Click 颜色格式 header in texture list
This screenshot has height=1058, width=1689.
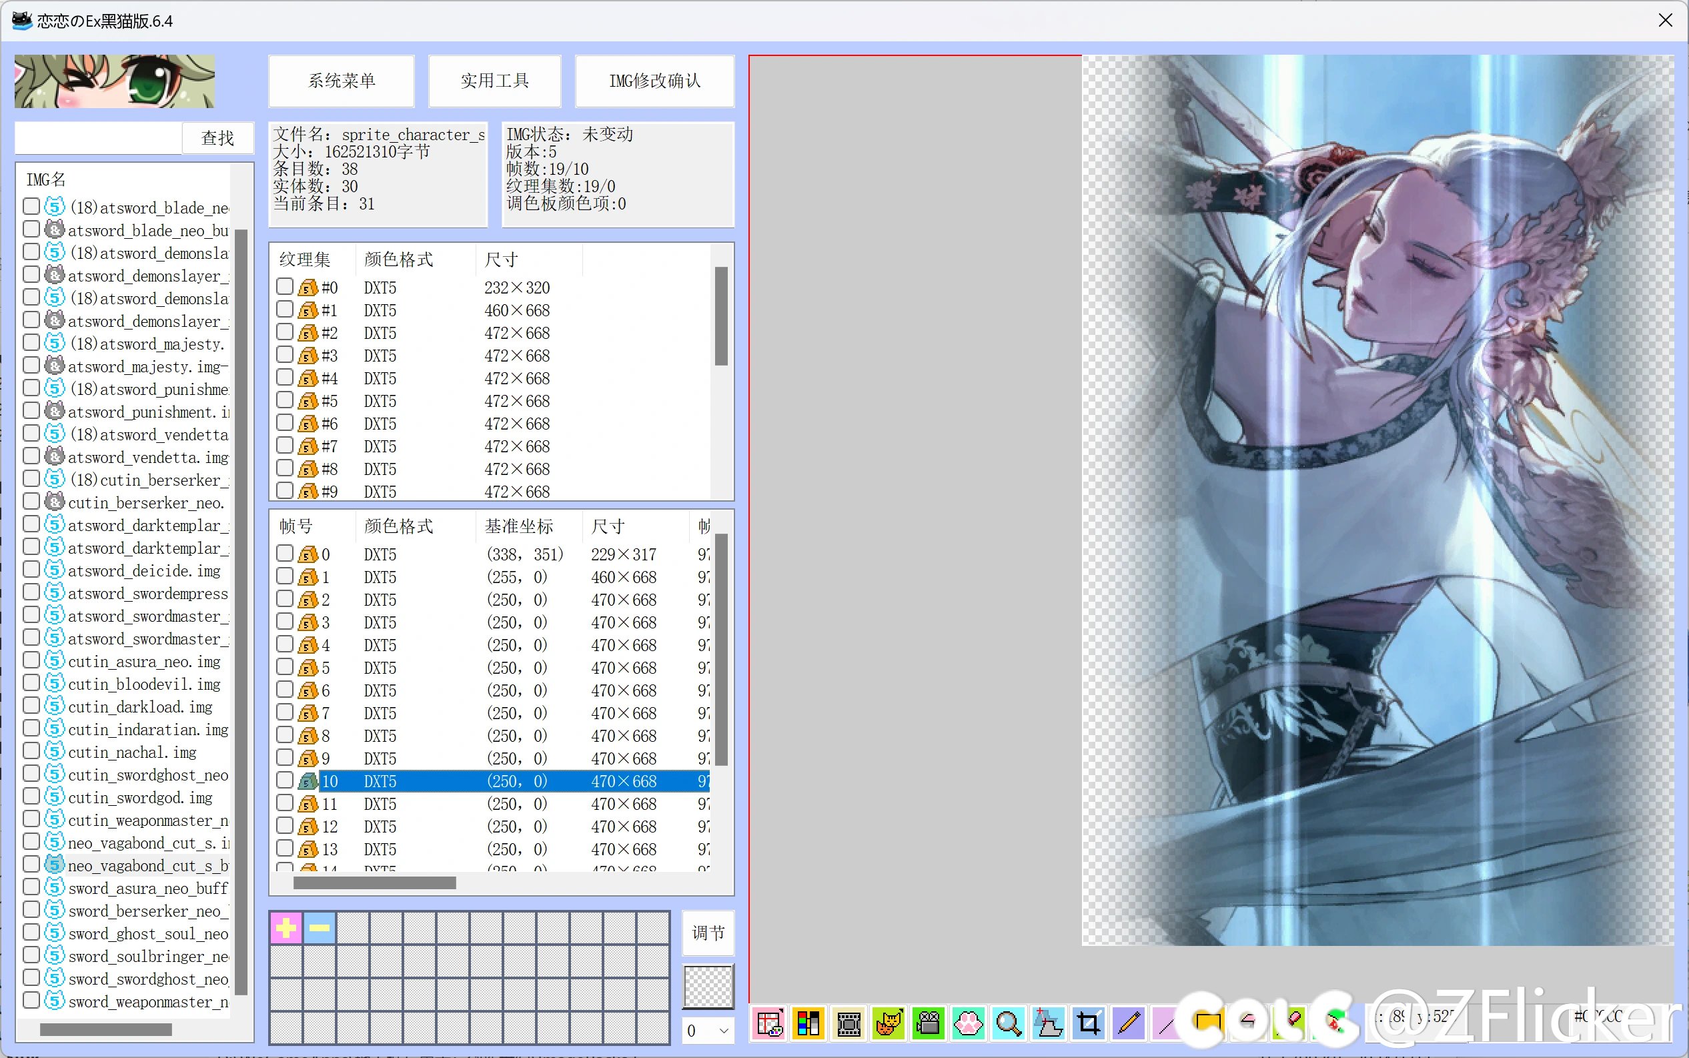click(x=399, y=259)
